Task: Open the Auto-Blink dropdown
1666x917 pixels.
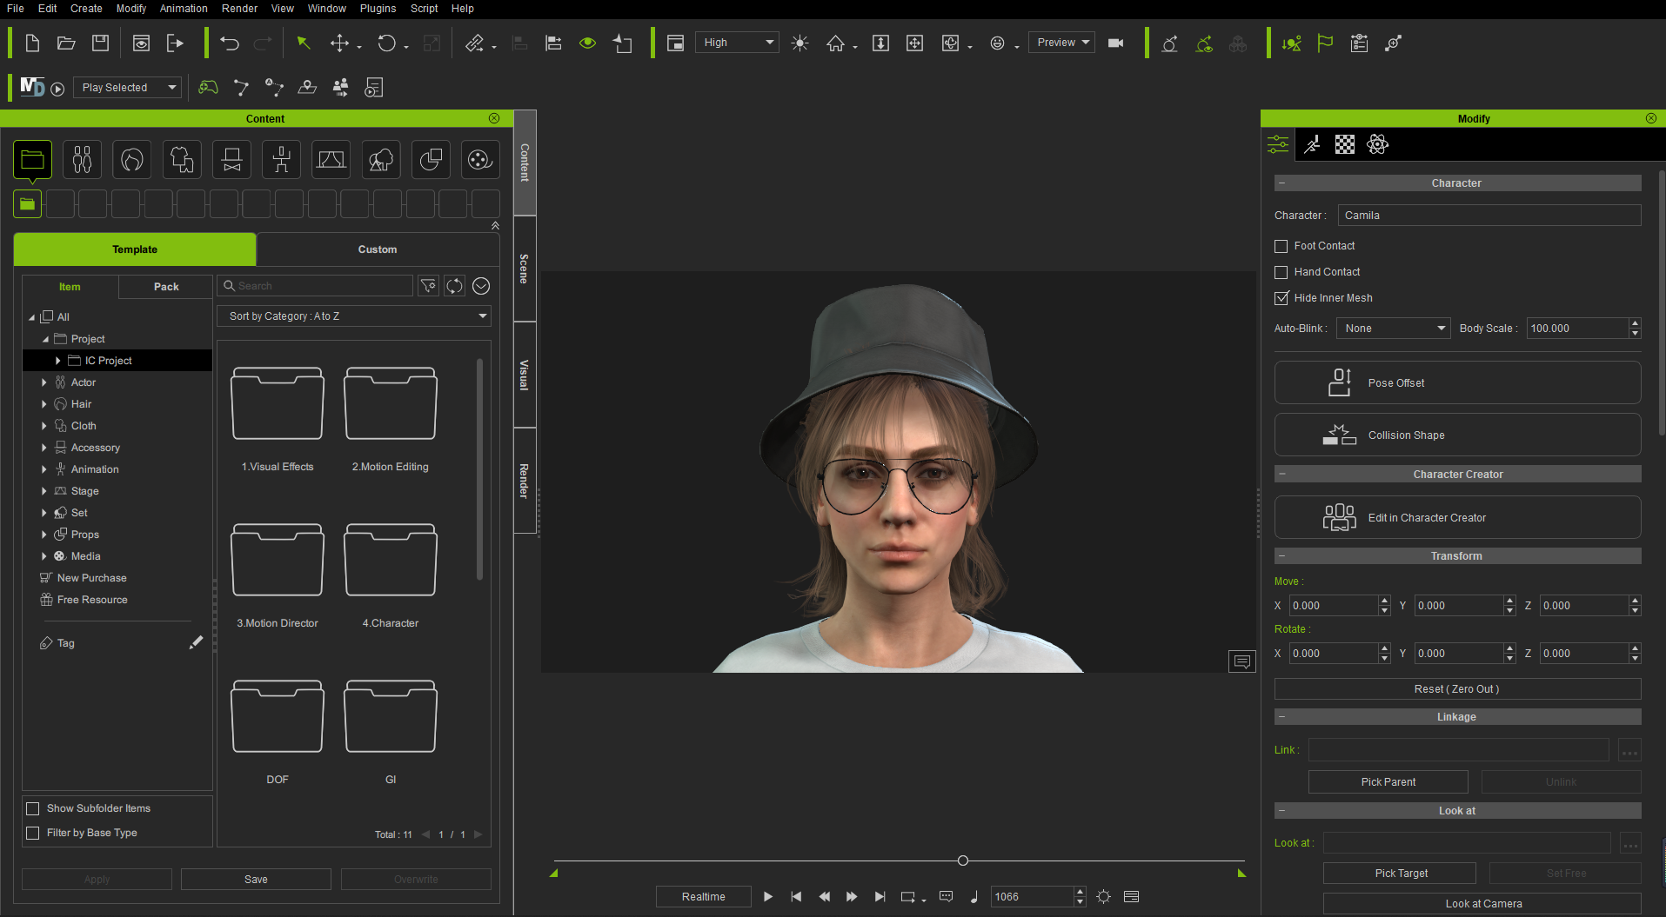Action: [1393, 328]
